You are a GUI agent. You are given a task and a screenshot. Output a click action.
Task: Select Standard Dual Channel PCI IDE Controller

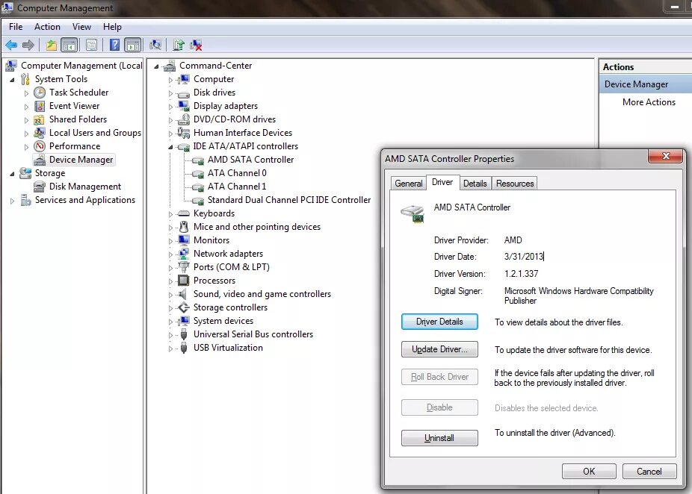289,200
